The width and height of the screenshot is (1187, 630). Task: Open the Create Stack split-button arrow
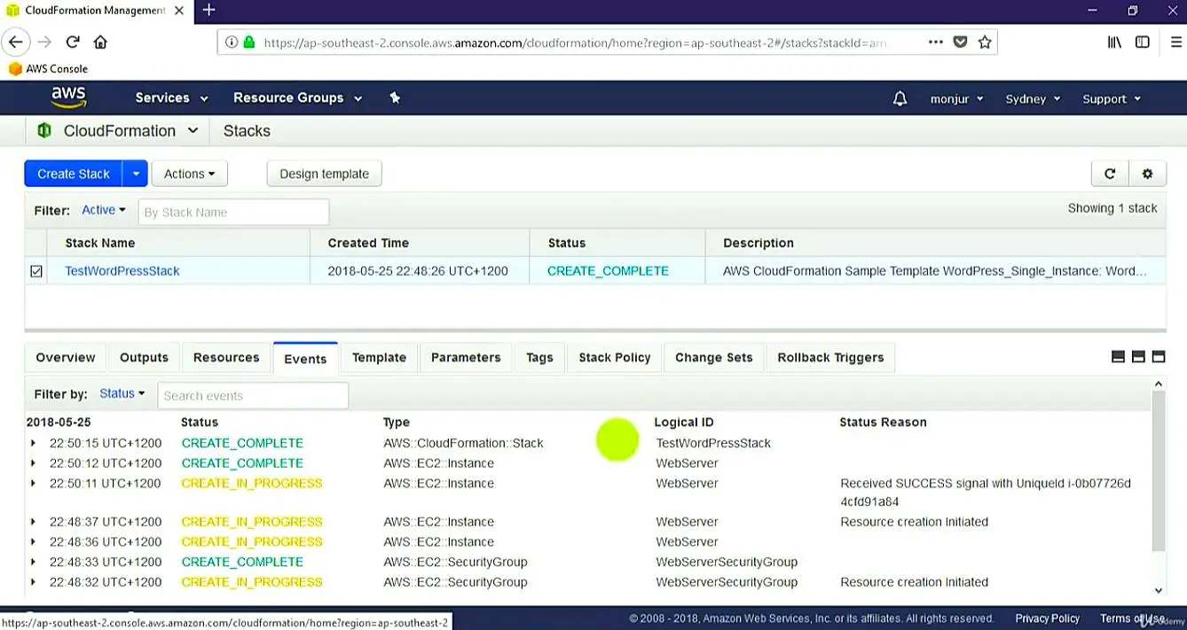136,174
